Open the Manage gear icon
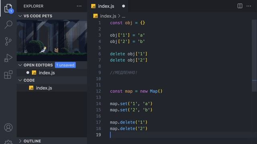 [8, 142]
